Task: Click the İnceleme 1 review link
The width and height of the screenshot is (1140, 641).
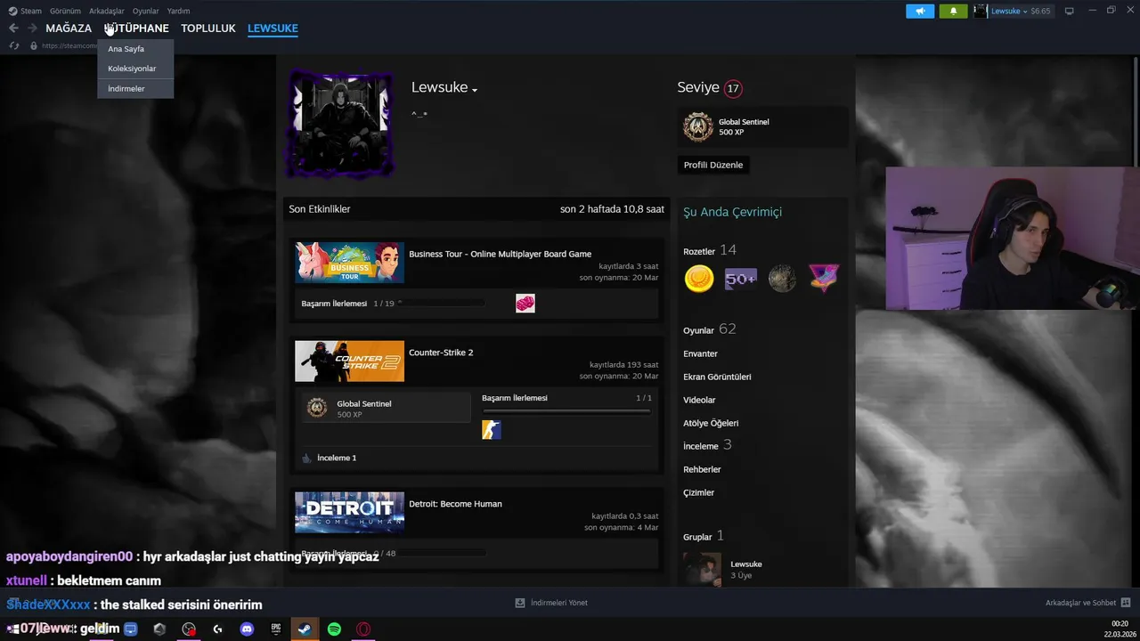Action: click(x=337, y=458)
